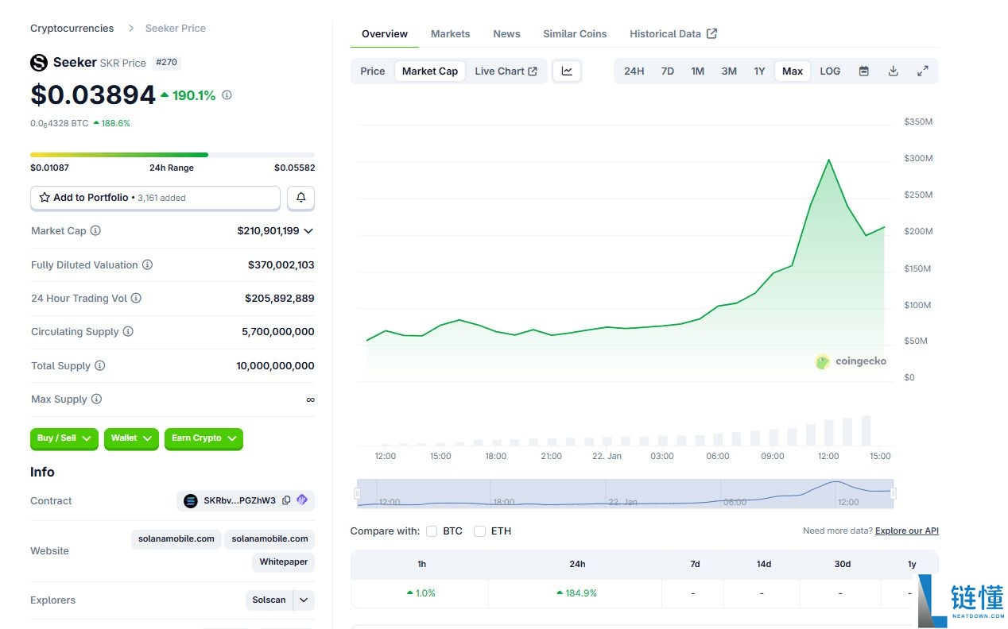
Task: Open Circulating Supply info icon
Action: 128,332
